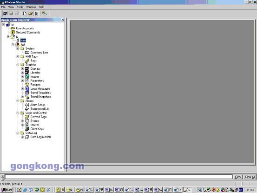Open the File menu
The height and width of the screenshot is (193, 257).
tap(3, 7)
